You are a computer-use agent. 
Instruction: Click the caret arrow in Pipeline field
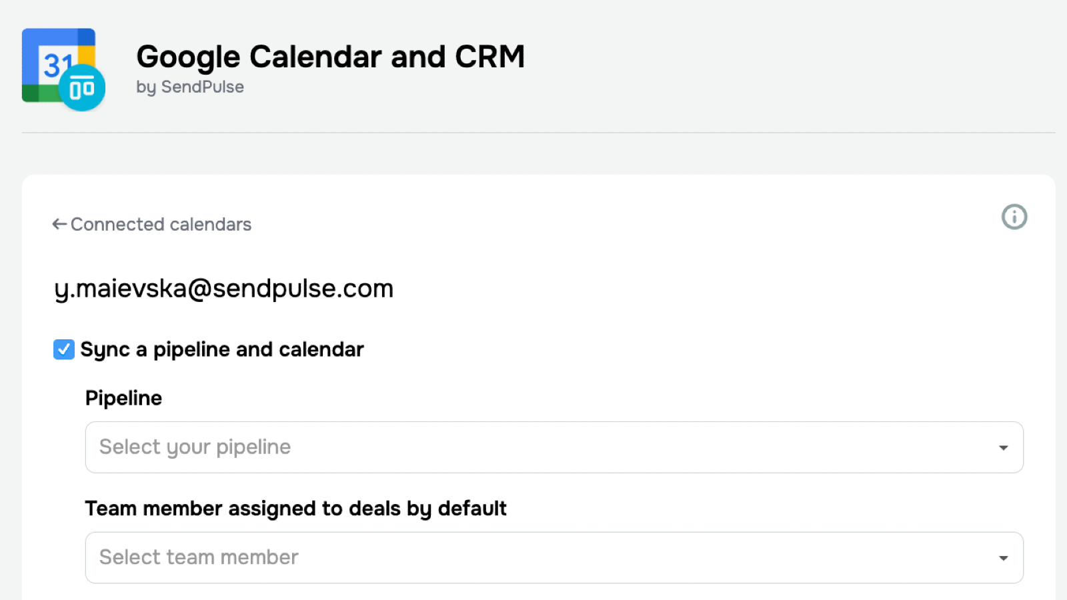pos(1003,448)
